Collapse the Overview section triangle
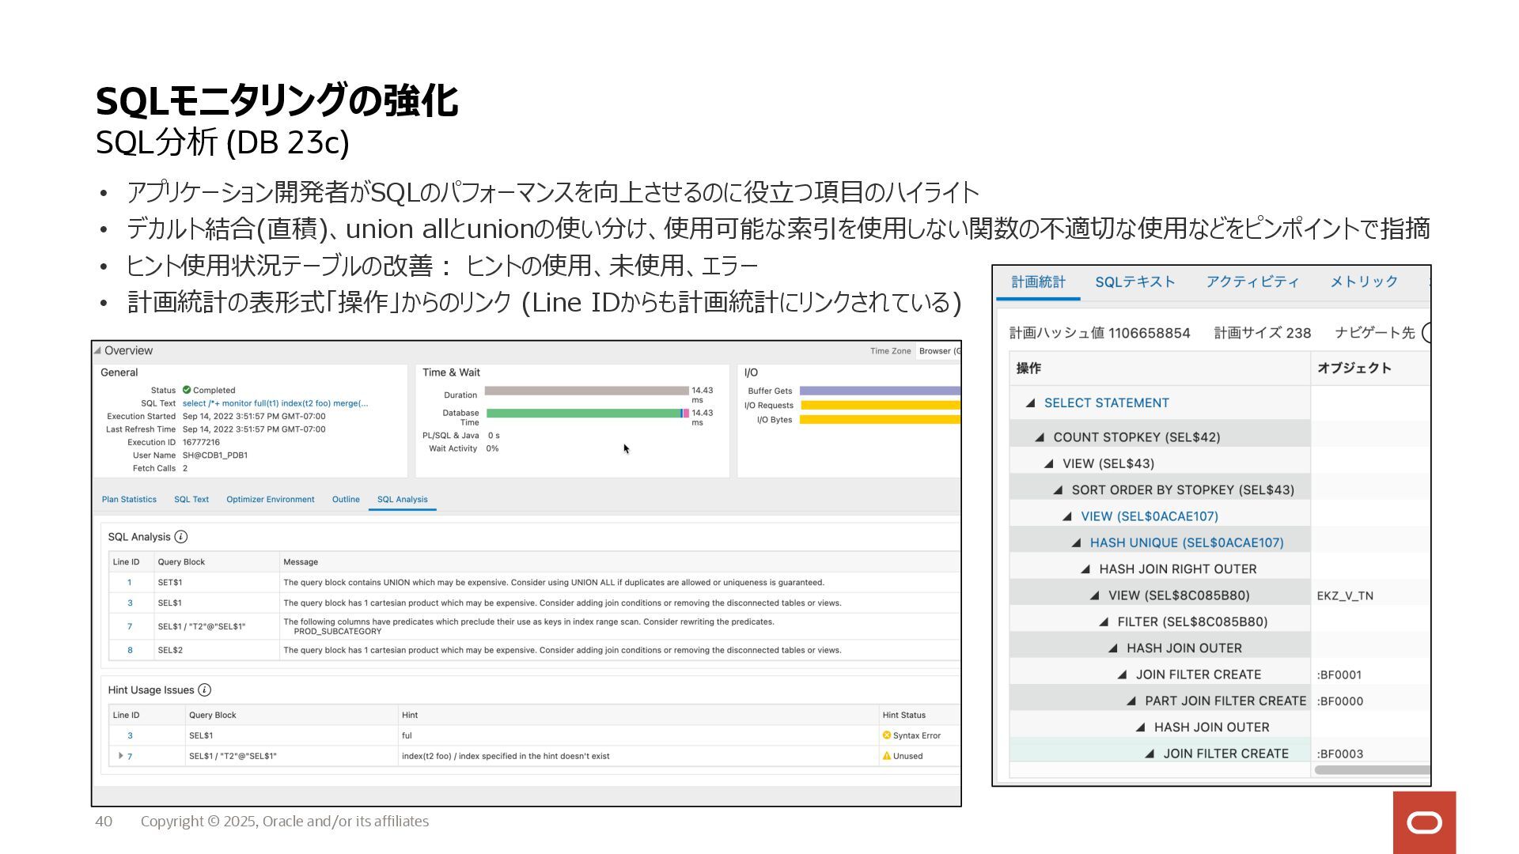This screenshot has width=1519, height=854. 97,350
